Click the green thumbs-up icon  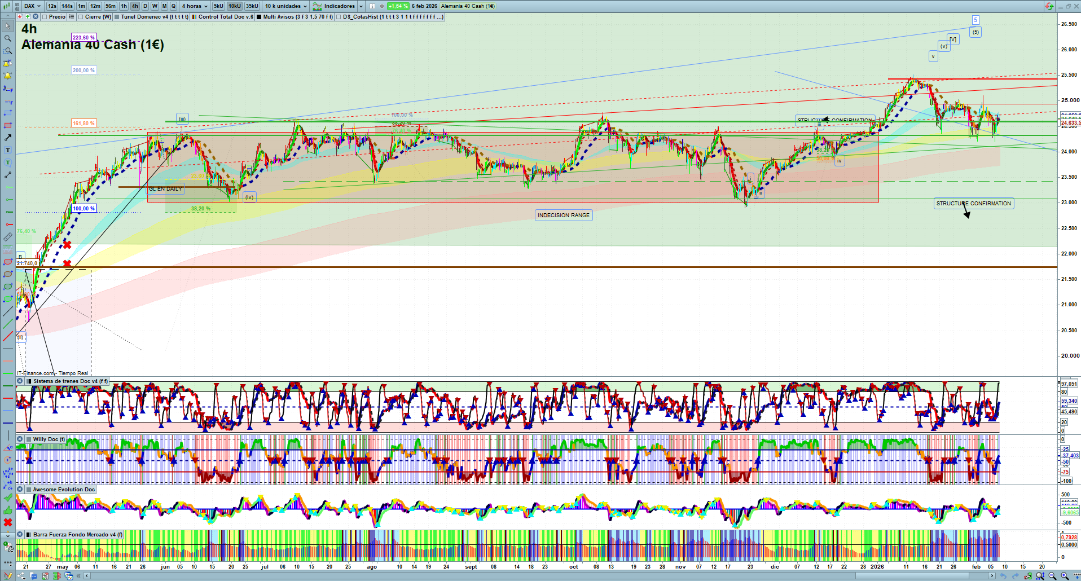8,510
